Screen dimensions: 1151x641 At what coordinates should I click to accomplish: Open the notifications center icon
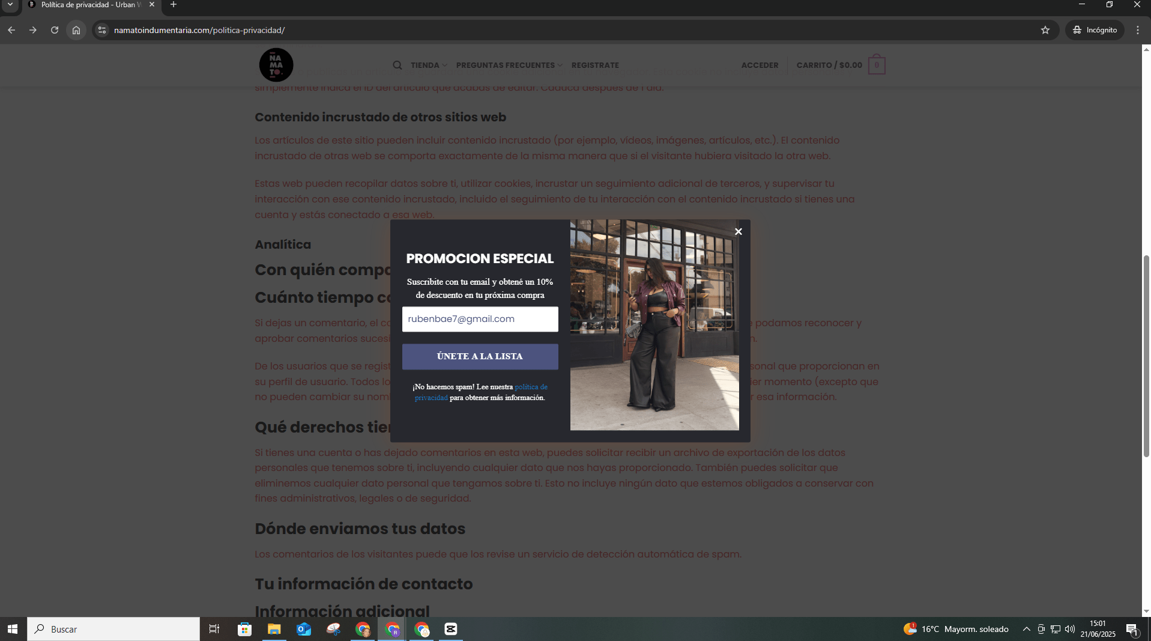pos(1132,629)
